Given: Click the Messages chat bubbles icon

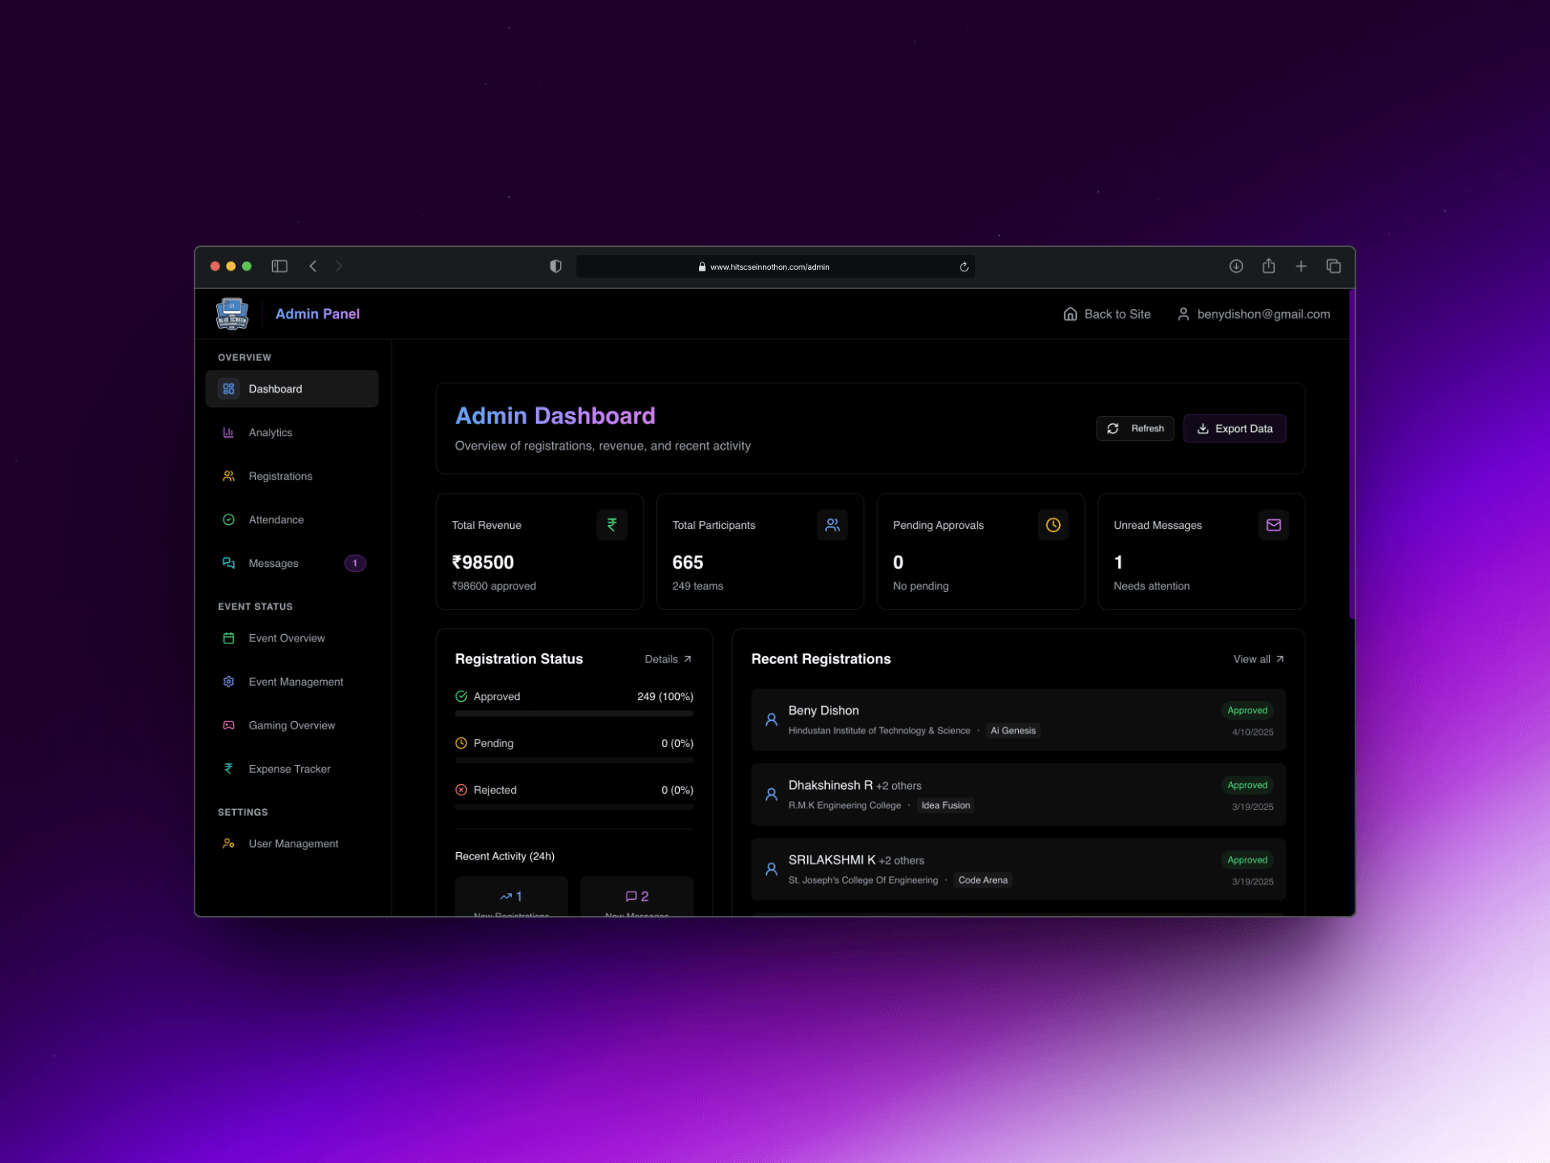Looking at the screenshot, I should pos(228,563).
